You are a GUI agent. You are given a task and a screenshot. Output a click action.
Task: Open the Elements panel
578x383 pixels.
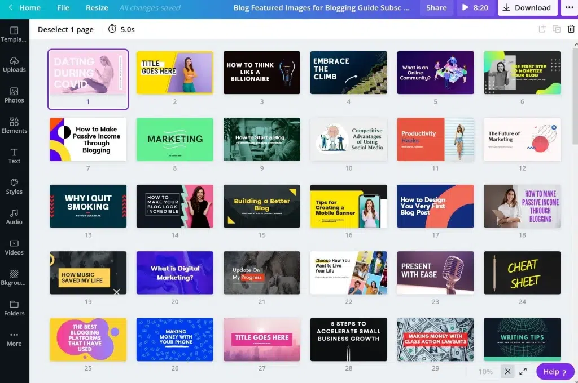click(x=14, y=126)
